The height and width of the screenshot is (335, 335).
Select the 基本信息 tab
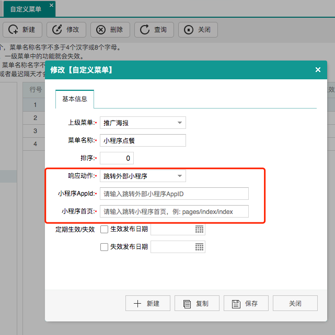(75, 99)
